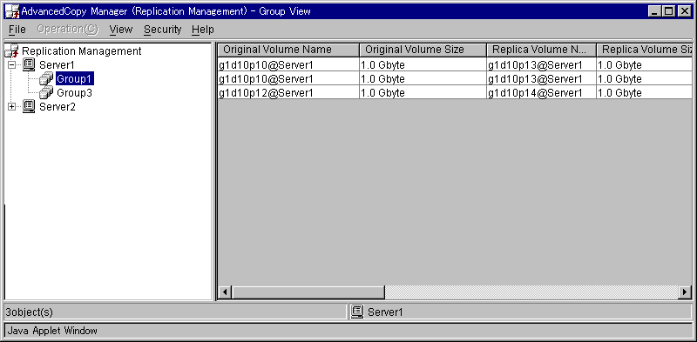Select first row g1d10p10@Server1 original volume

click(x=288, y=65)
